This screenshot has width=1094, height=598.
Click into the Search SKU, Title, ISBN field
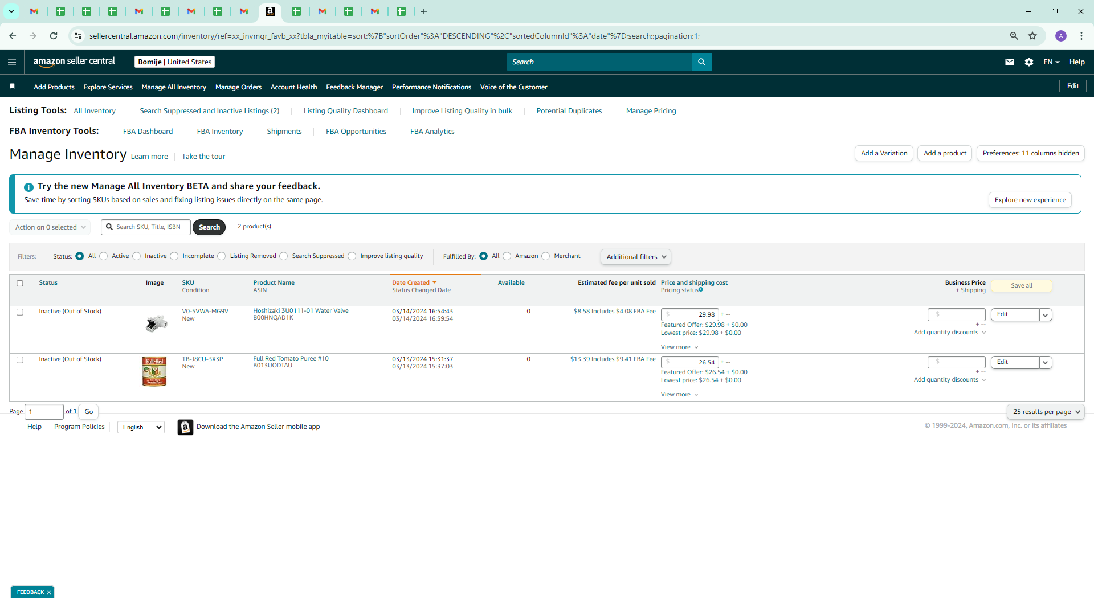pyautogui.click(x=146, y=227)
